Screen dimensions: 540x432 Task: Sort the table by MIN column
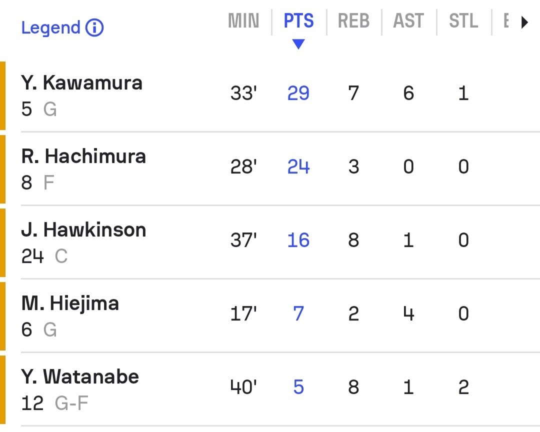(x=244, y=21)
